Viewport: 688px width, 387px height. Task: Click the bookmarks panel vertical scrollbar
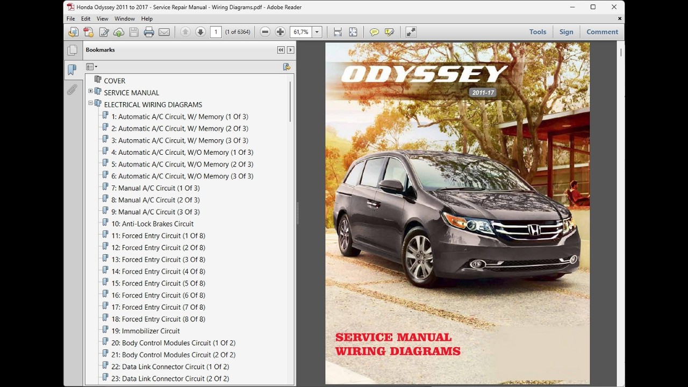[290, 101]
